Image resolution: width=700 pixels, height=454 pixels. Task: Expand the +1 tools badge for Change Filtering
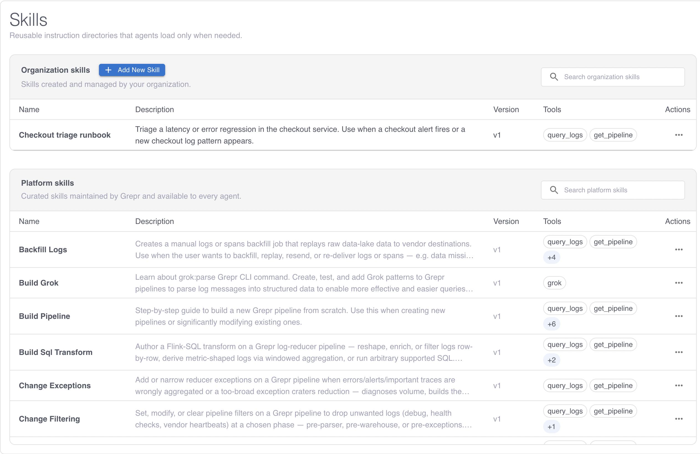pos(551,427)
